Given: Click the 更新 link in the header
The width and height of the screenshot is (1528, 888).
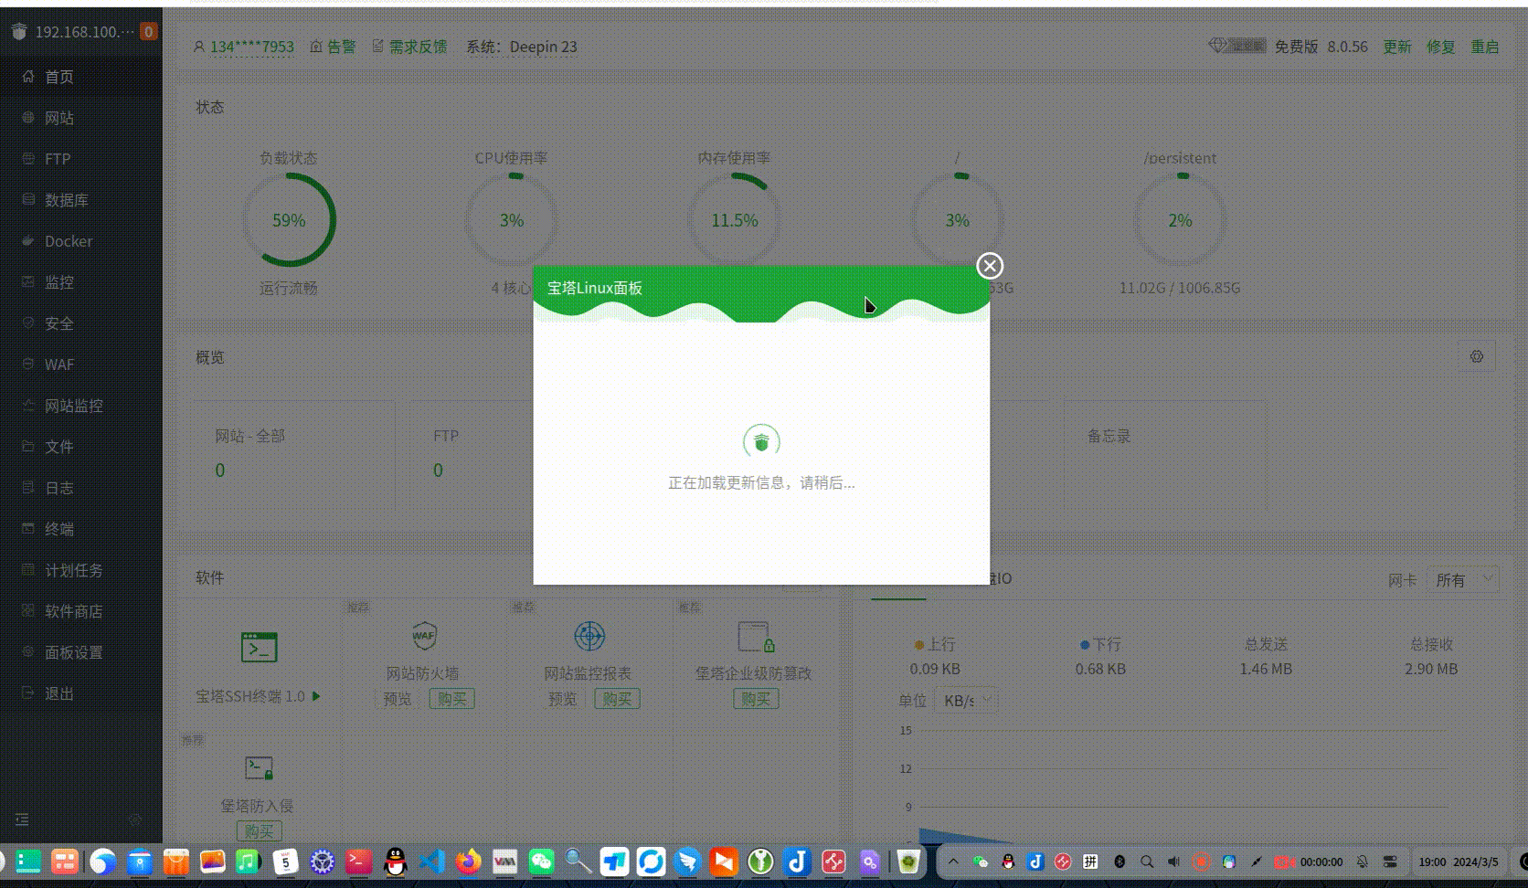Looking at the screenshot, I should coord(1397,47).
